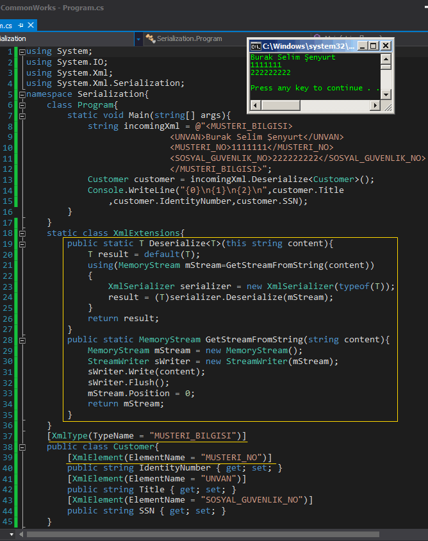Collapse the XmlExtensions class block
Viewport: 428px width, 541px height.
22,233
